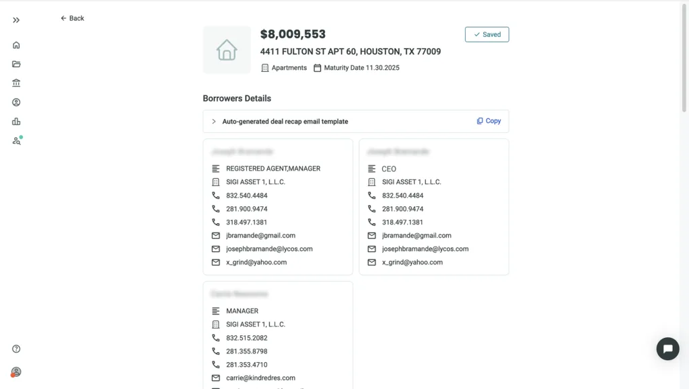Go Back using the back arrow link
The height and width of the screenshot is (389, 689).
pyautogui.click(x=71, y=18)
